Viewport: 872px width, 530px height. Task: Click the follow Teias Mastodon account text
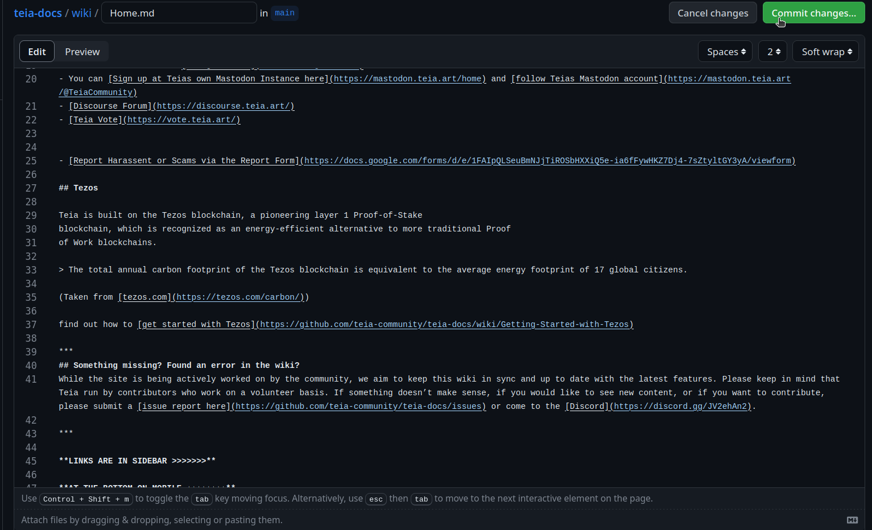coord(587,79)
